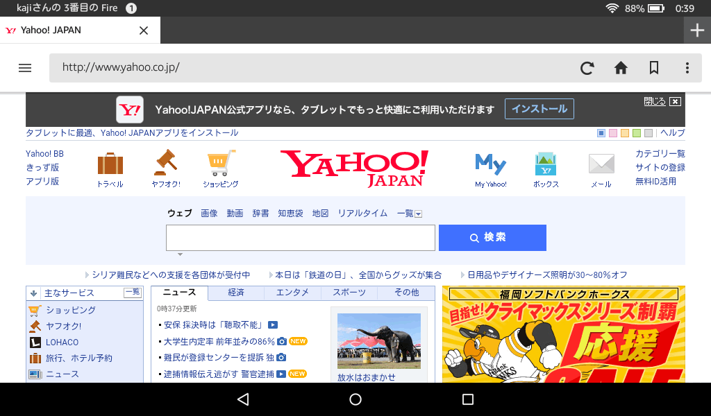Screen dimensions: 711x416
Task: Open the トラベル suitcase icon
Action: [110, 165]
